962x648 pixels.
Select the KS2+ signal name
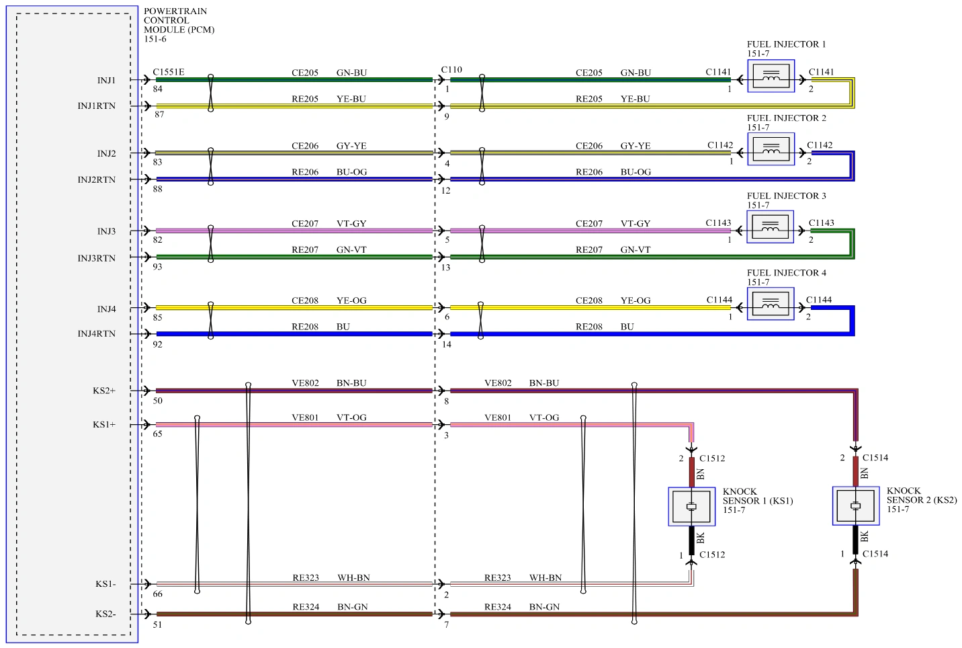coord(104,391)
